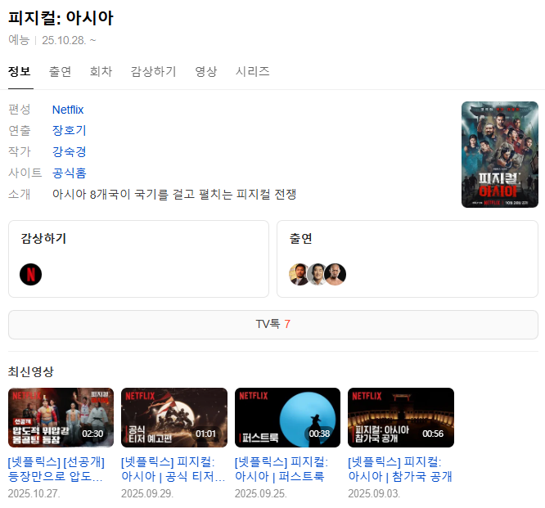Click the Netflix link next to 편성
545x508 pixels.
click(x=68, y=110)
